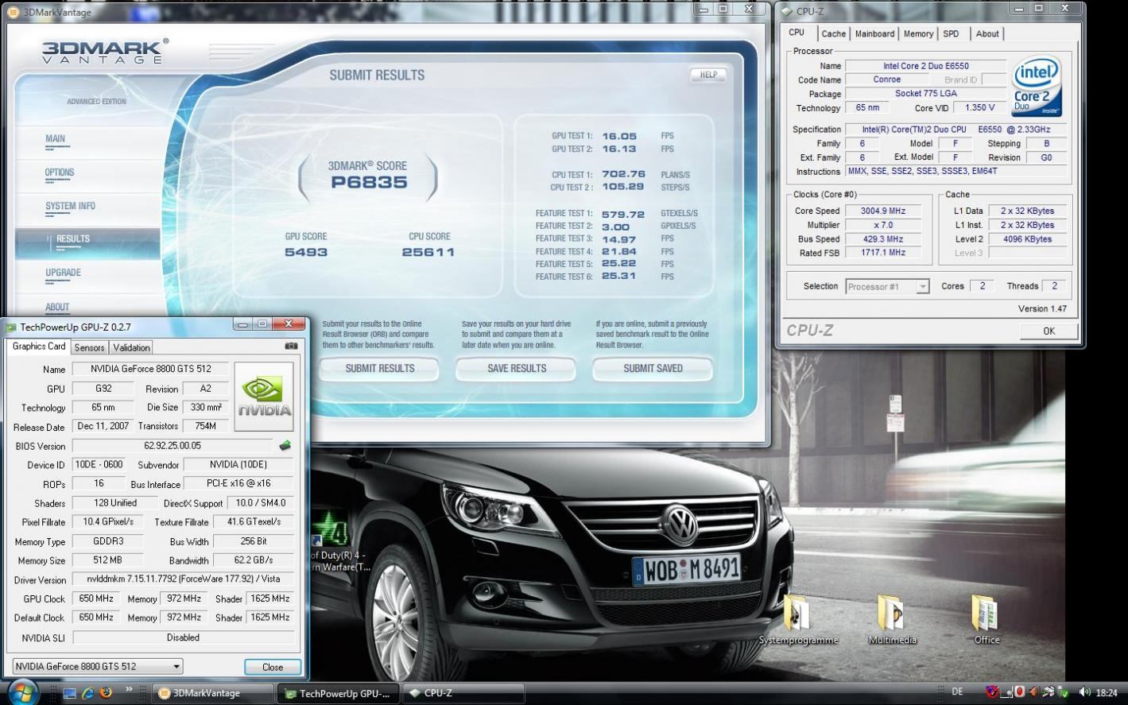Go to UPGRADE in 3DMark sidebar

(63, 273)
